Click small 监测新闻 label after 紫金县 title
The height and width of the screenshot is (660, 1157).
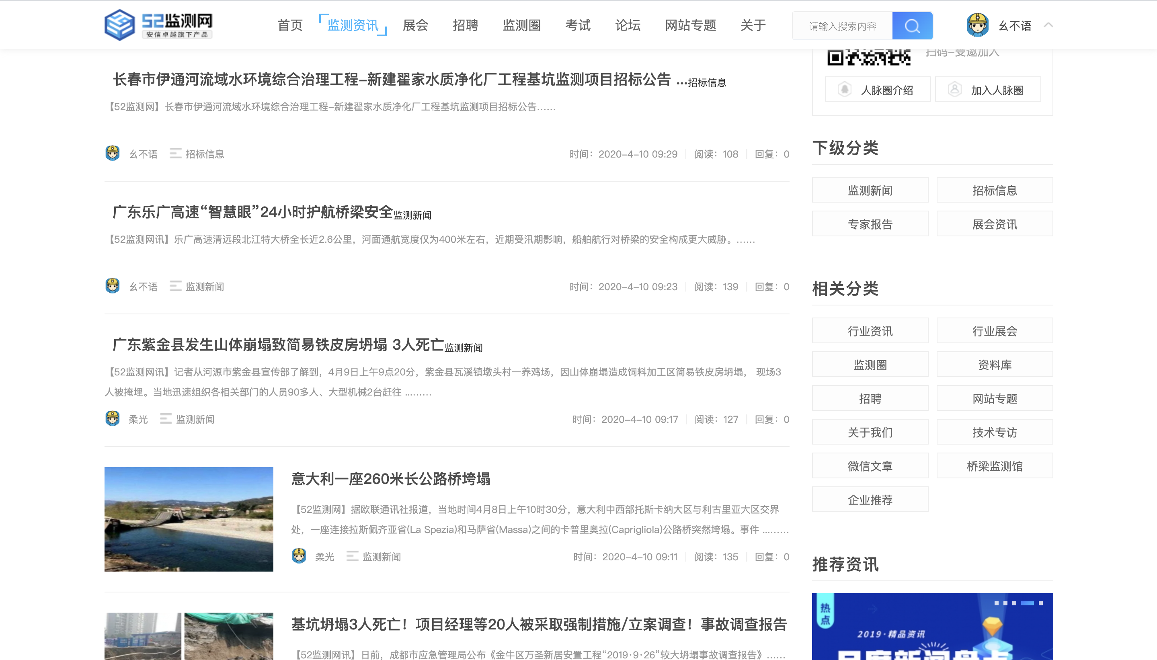464,348
